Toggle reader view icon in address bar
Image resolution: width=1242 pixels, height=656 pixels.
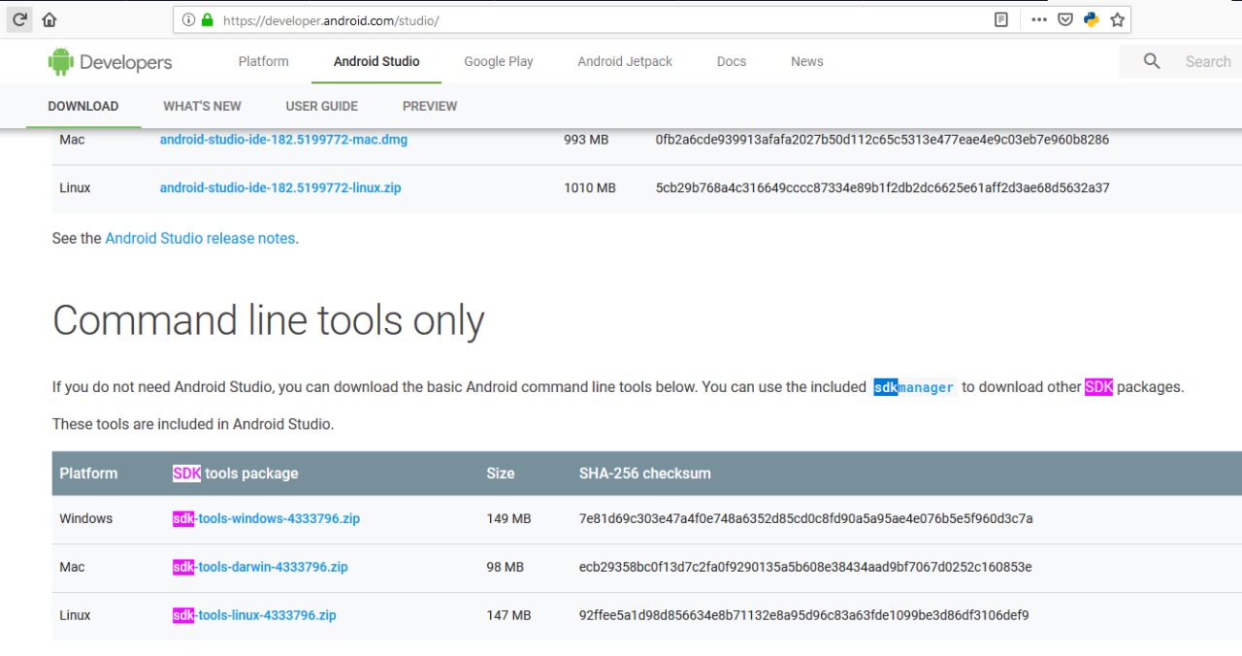[1001, 19]
